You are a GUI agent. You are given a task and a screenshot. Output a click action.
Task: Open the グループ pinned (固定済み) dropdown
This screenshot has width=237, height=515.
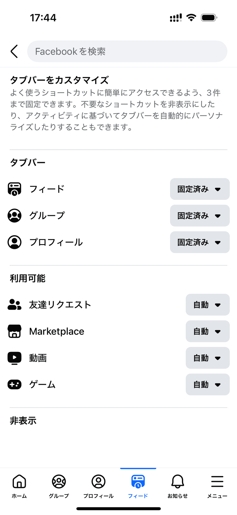click(200, 216)
